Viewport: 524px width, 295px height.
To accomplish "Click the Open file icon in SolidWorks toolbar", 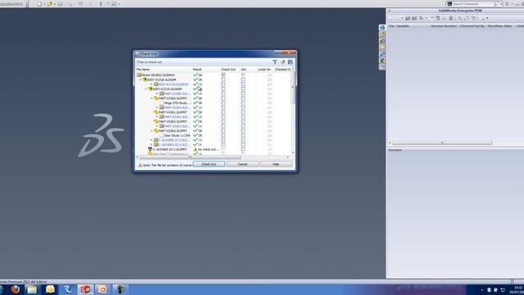I will 50,4.
